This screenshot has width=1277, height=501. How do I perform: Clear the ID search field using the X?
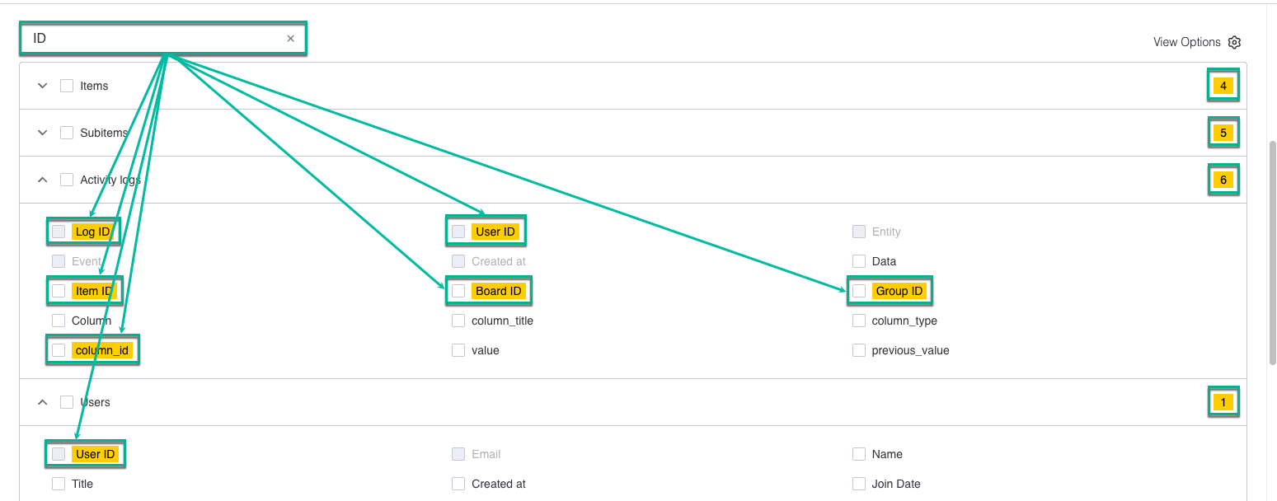pos(290,38)
